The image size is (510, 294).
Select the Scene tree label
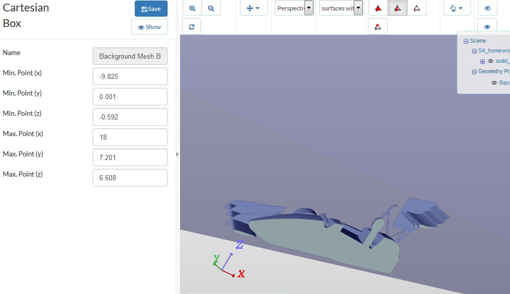tap(478, 41)
